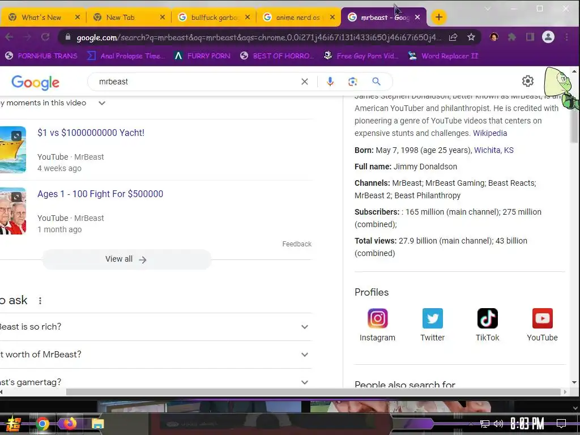Open the Word Replacer II bookmark
580x435 pixels.
(x=443, y=56)
